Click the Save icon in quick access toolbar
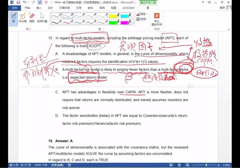 [18, 2]
